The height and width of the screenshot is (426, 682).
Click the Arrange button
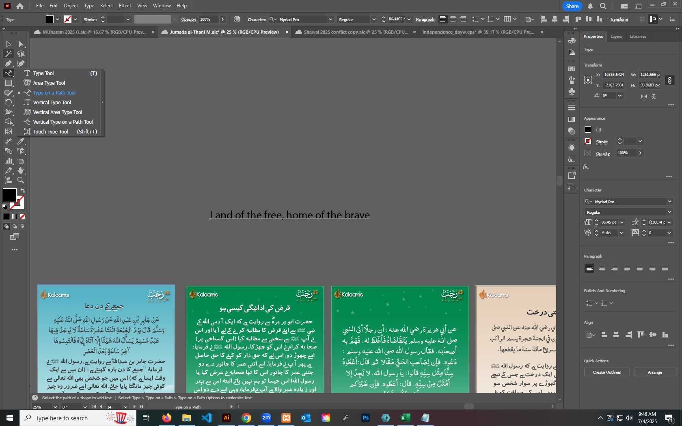tap(655, 372)
